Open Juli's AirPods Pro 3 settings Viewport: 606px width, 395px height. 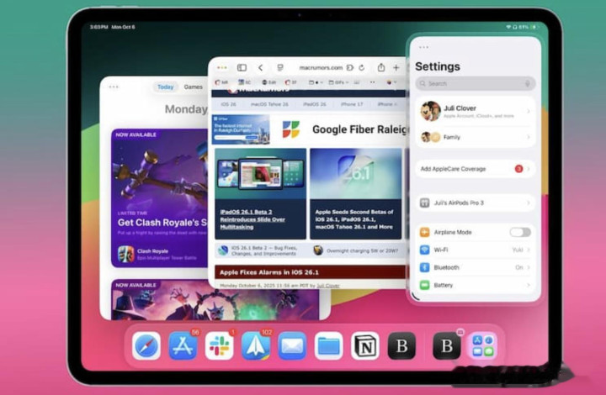point(476,203)
